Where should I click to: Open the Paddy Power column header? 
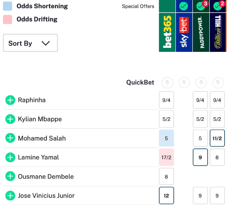[x=201, y=32]
